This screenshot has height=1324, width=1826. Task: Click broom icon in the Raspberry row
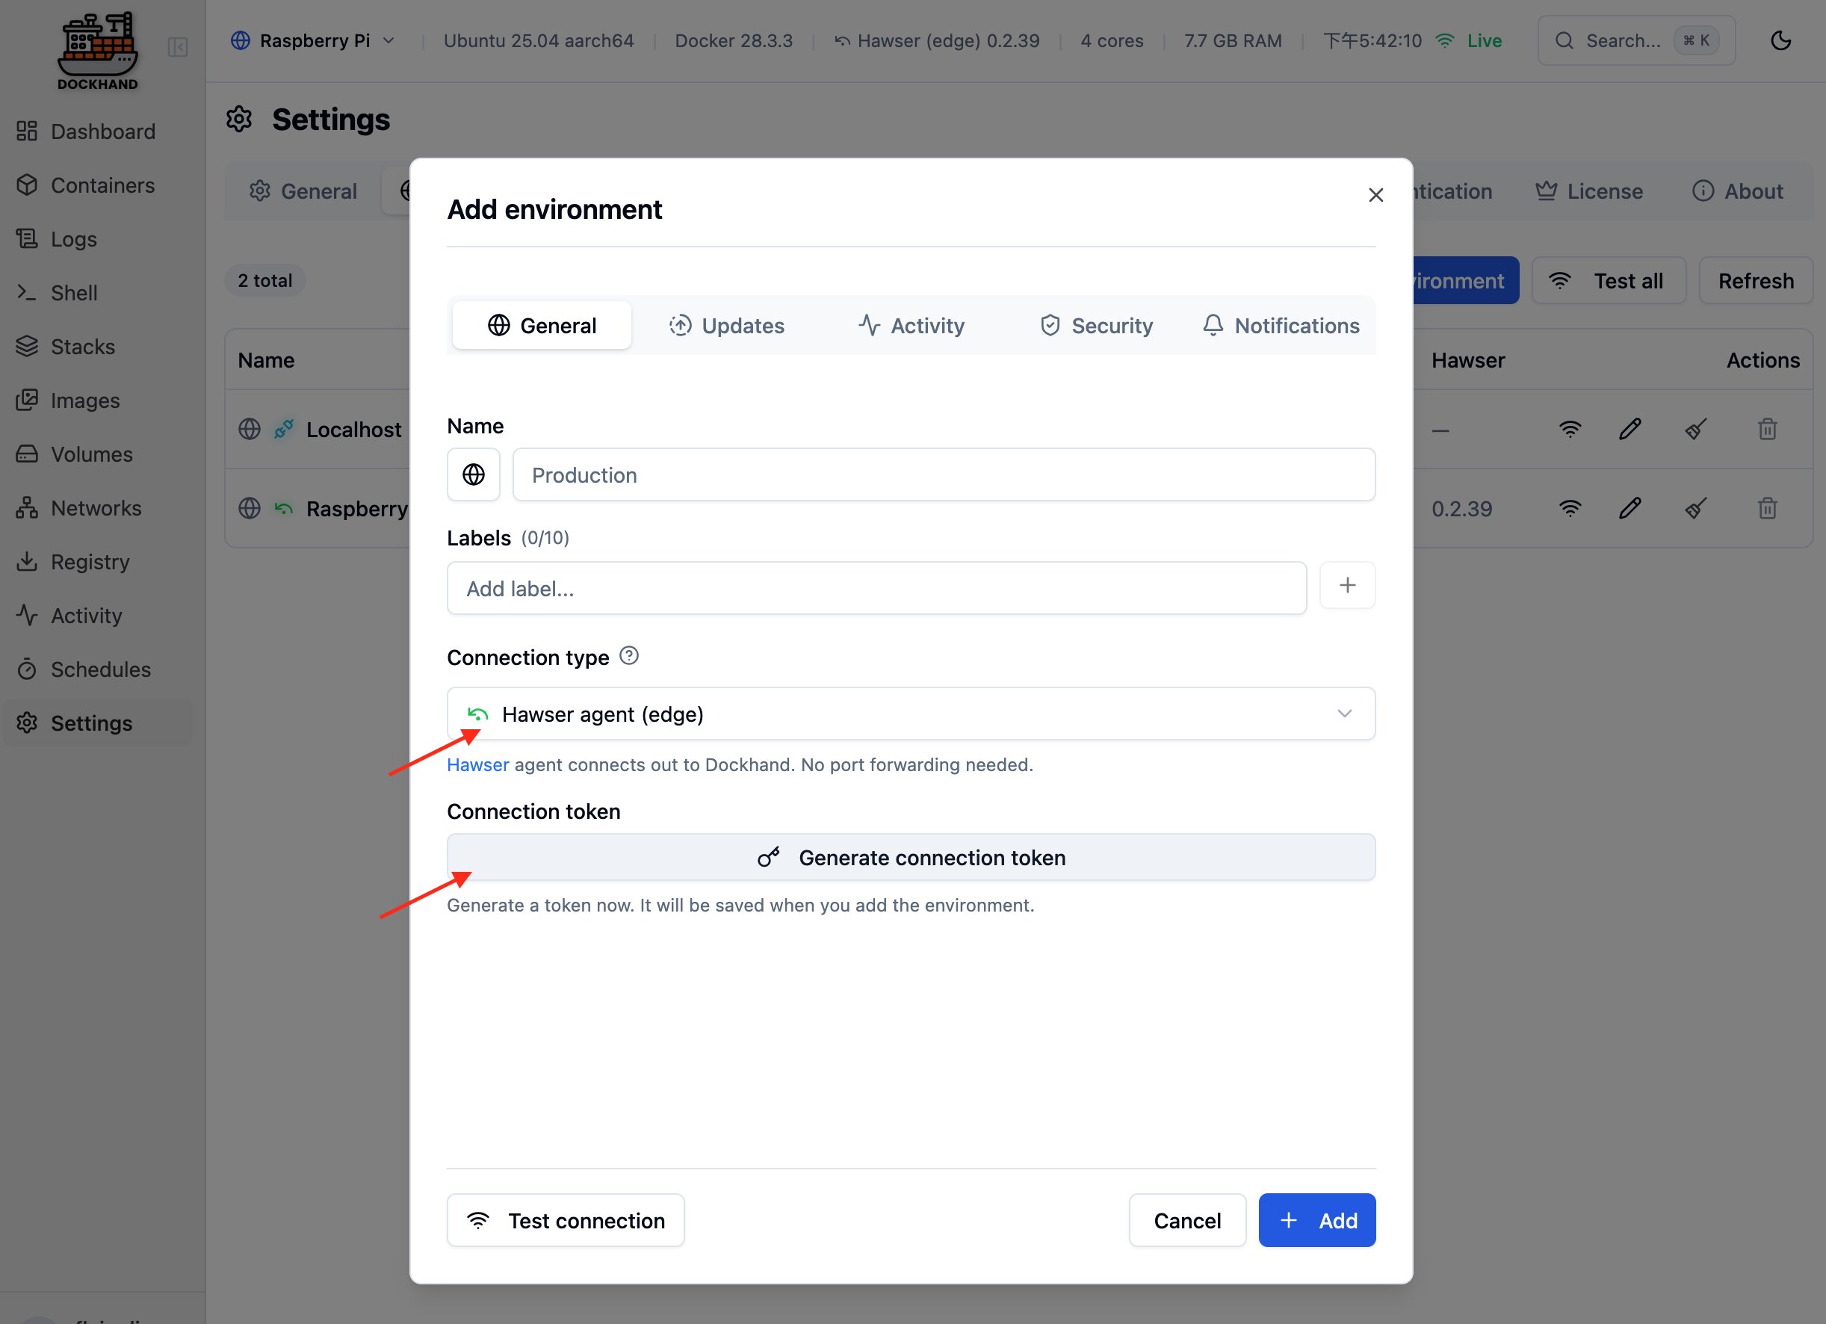(x=1695, y=508)
